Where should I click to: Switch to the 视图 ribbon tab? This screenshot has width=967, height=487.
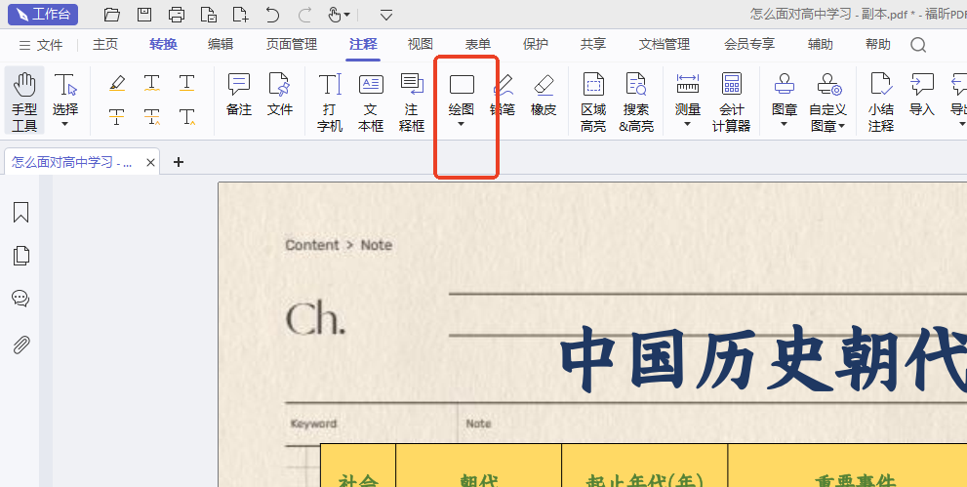(421, 44)
